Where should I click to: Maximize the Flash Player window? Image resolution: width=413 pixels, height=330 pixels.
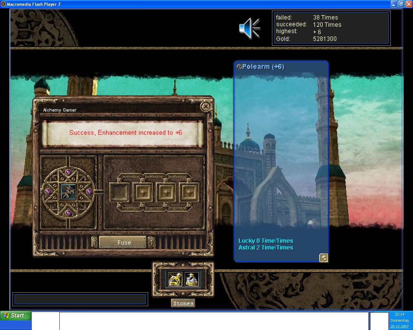[401, 4]
